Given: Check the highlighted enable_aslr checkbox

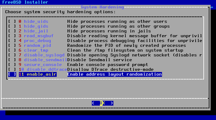Looking at the screenshot, I should 12,74.
